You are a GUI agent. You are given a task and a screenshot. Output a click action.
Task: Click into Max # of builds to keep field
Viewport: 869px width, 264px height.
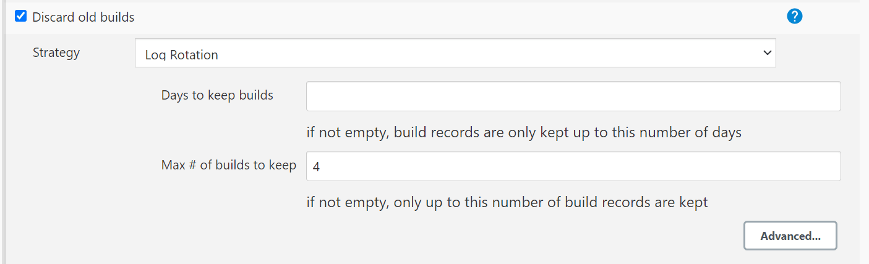click(573, 166)
